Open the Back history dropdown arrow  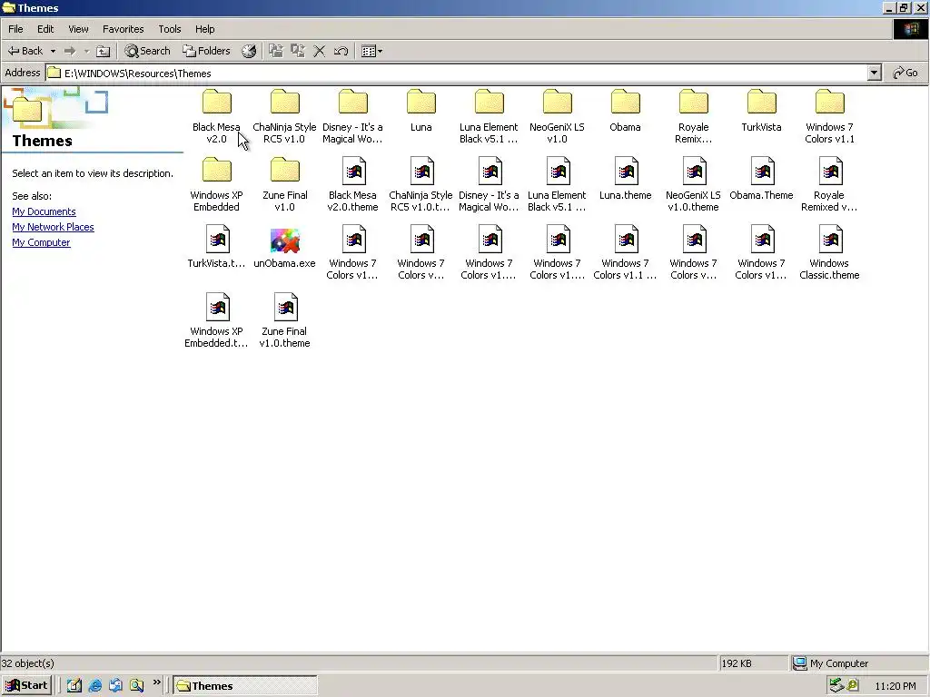[x=53, y=51]
